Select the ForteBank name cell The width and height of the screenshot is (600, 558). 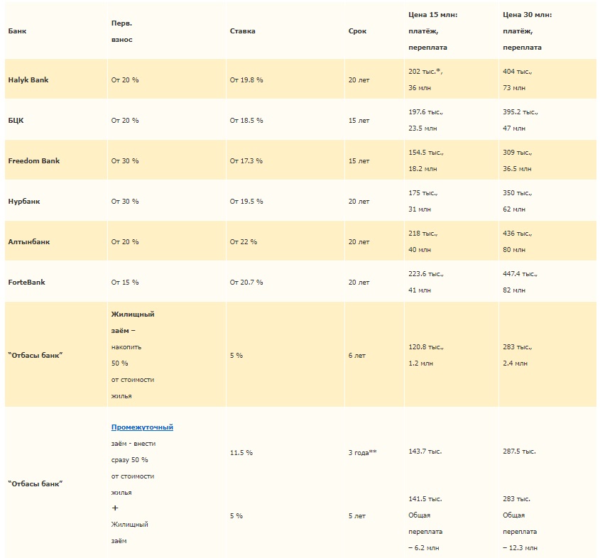click(26, 283)
